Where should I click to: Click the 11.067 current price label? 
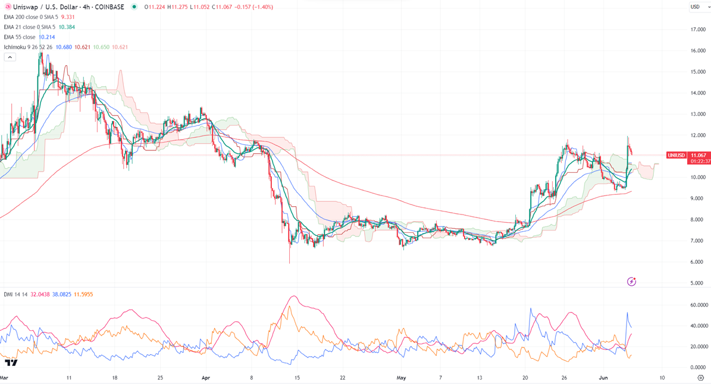pyautogui.click(x=699, y=155)
